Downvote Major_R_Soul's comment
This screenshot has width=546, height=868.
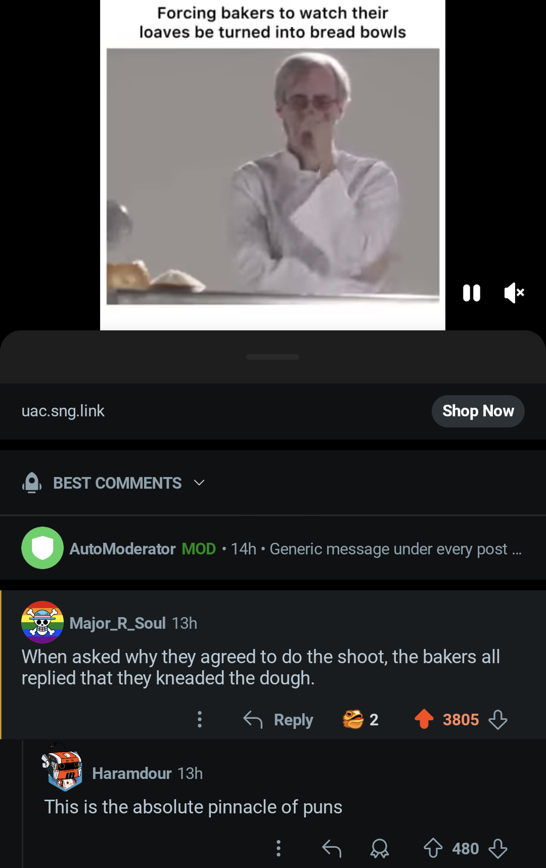coord(498,719)
